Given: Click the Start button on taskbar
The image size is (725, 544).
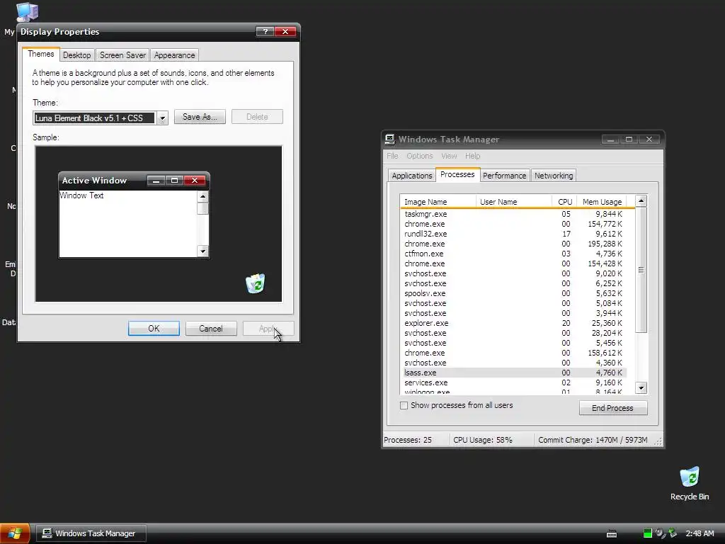Looking at the screenshot, I should pos(15,533).
